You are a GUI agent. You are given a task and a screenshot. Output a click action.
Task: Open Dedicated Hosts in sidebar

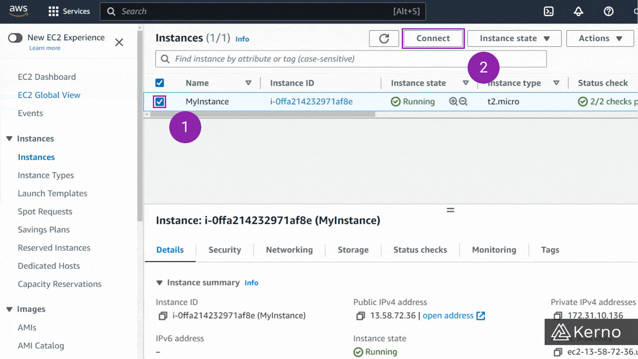tap(49, 266)
